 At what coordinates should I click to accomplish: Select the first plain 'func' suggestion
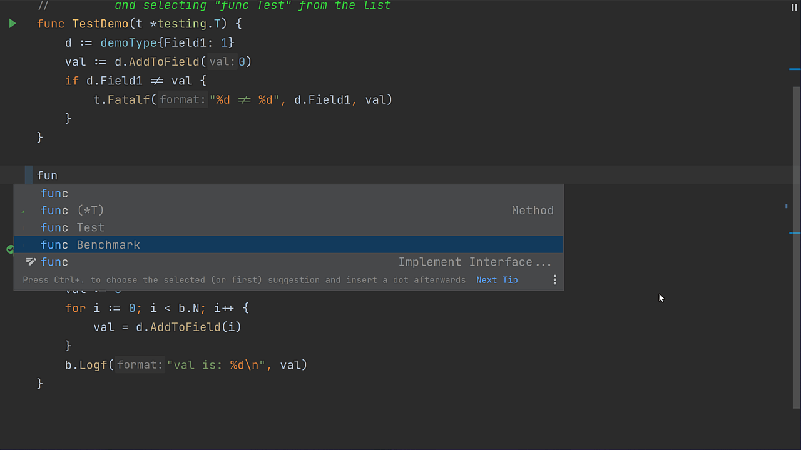point(54,193)
